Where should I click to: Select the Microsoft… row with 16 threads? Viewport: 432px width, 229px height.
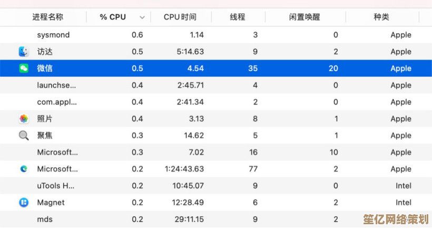click(57, 152)
